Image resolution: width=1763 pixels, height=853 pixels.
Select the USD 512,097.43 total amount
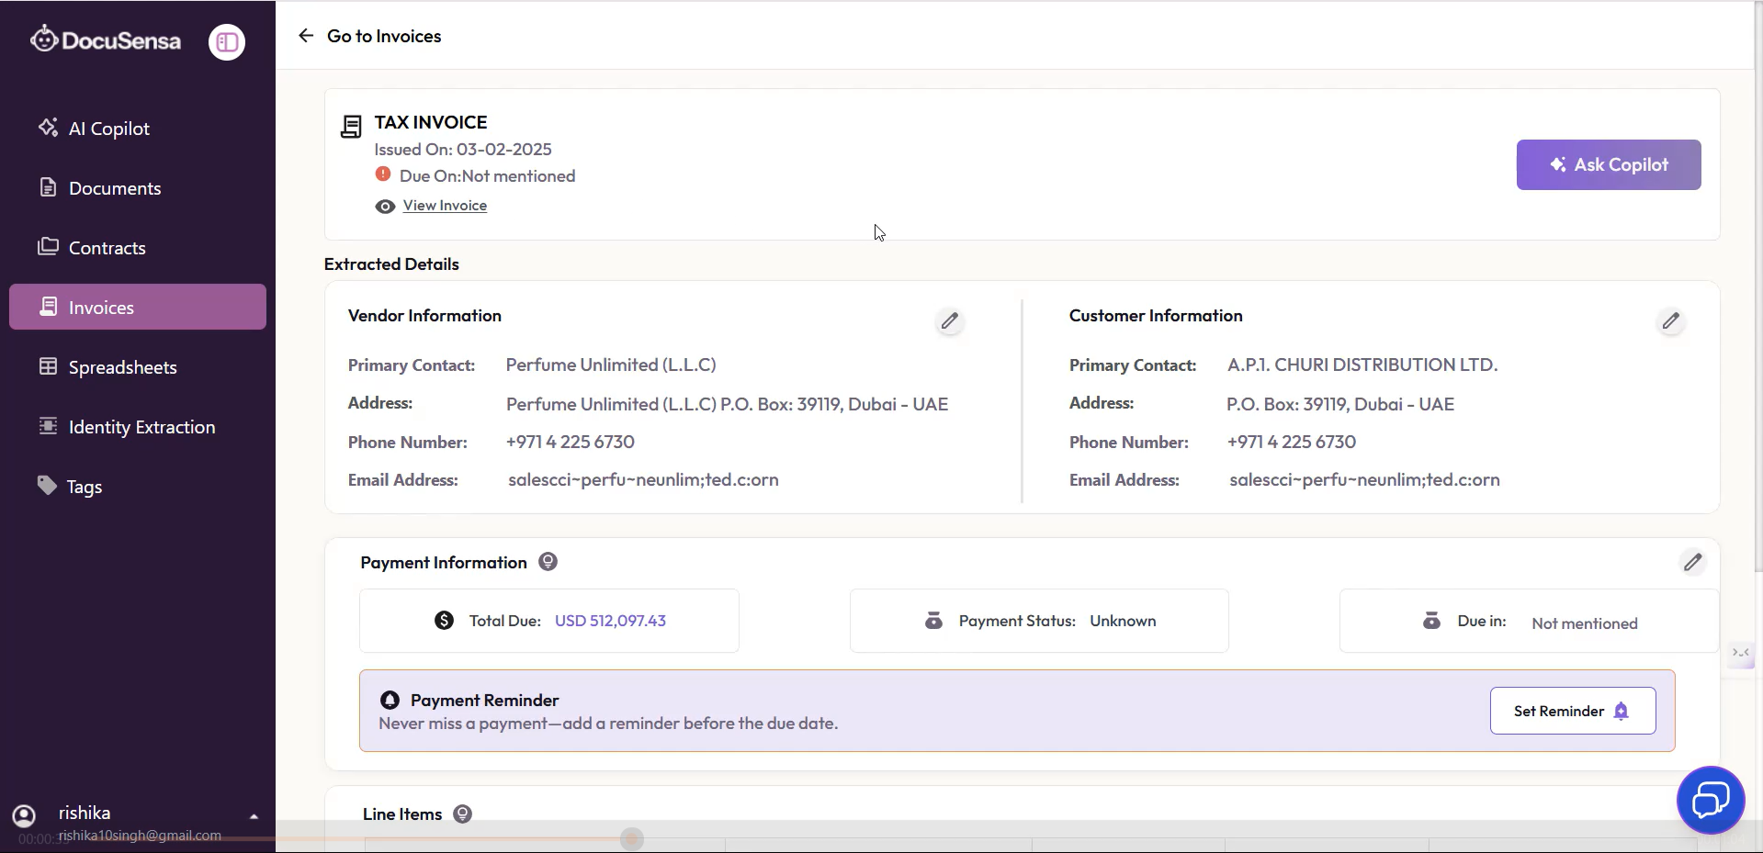(x=610, y=621)
